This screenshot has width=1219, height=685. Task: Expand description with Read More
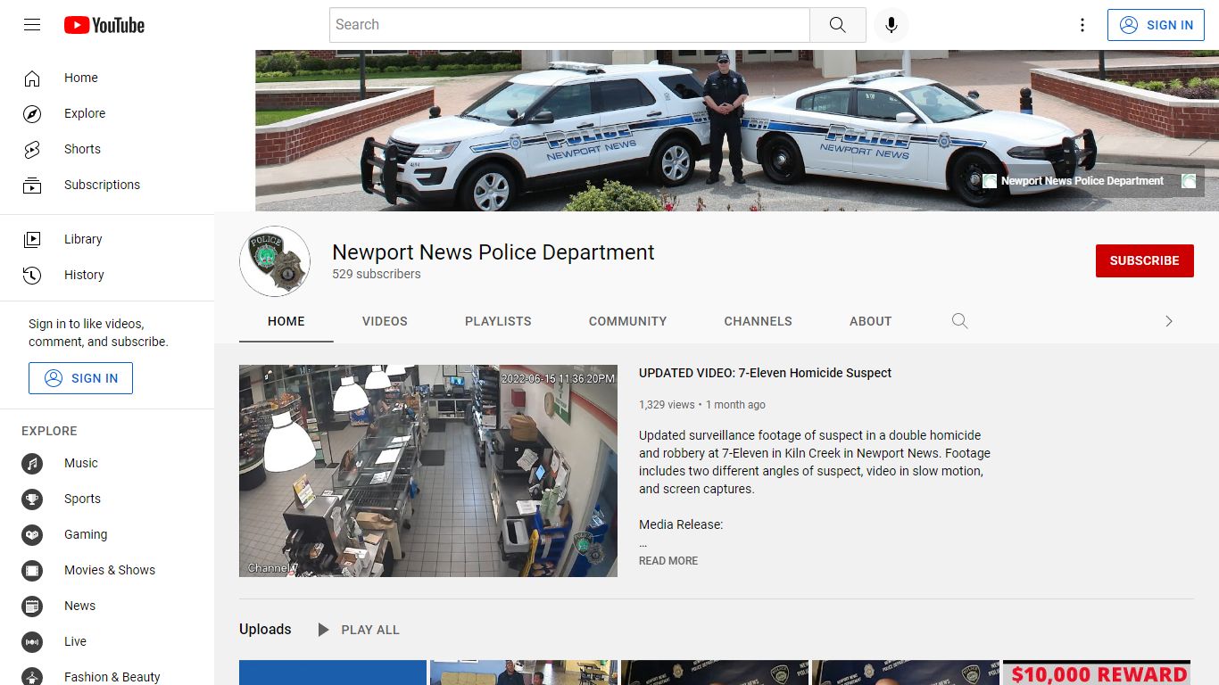click(x=668, y=561)
